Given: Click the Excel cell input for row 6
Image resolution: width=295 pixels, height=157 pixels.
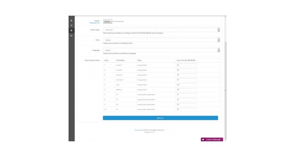Looking at the screenshot, I should [x=187, y=90].
